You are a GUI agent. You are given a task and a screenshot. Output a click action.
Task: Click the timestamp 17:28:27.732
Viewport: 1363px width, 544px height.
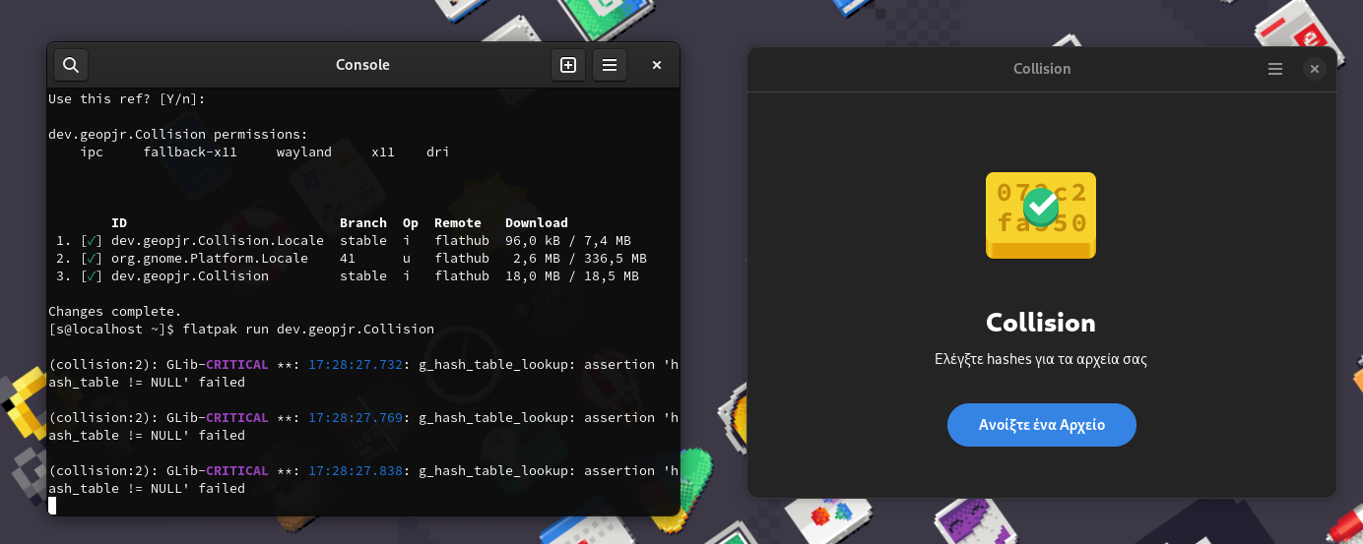(356, 365)
